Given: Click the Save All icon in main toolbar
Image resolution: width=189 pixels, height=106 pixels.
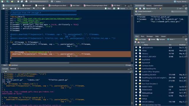Looking at the screenshot, I should pos(22,1).
